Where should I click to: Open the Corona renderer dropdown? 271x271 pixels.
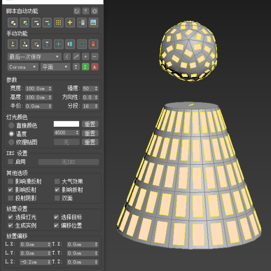click(x=23, y=67)
